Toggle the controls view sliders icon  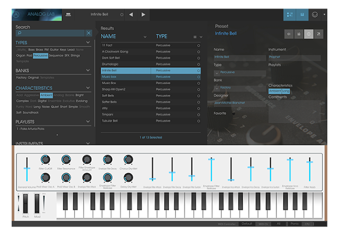tap(290, 15)
